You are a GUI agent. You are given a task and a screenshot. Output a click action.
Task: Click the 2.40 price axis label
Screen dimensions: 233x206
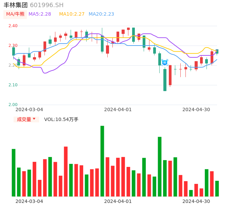13,26
